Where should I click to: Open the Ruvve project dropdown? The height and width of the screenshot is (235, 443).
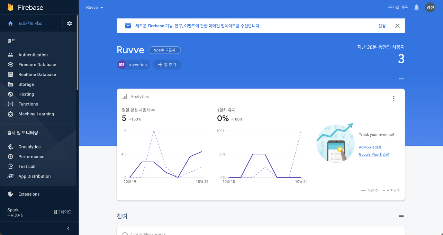click(x=95, y=8)
